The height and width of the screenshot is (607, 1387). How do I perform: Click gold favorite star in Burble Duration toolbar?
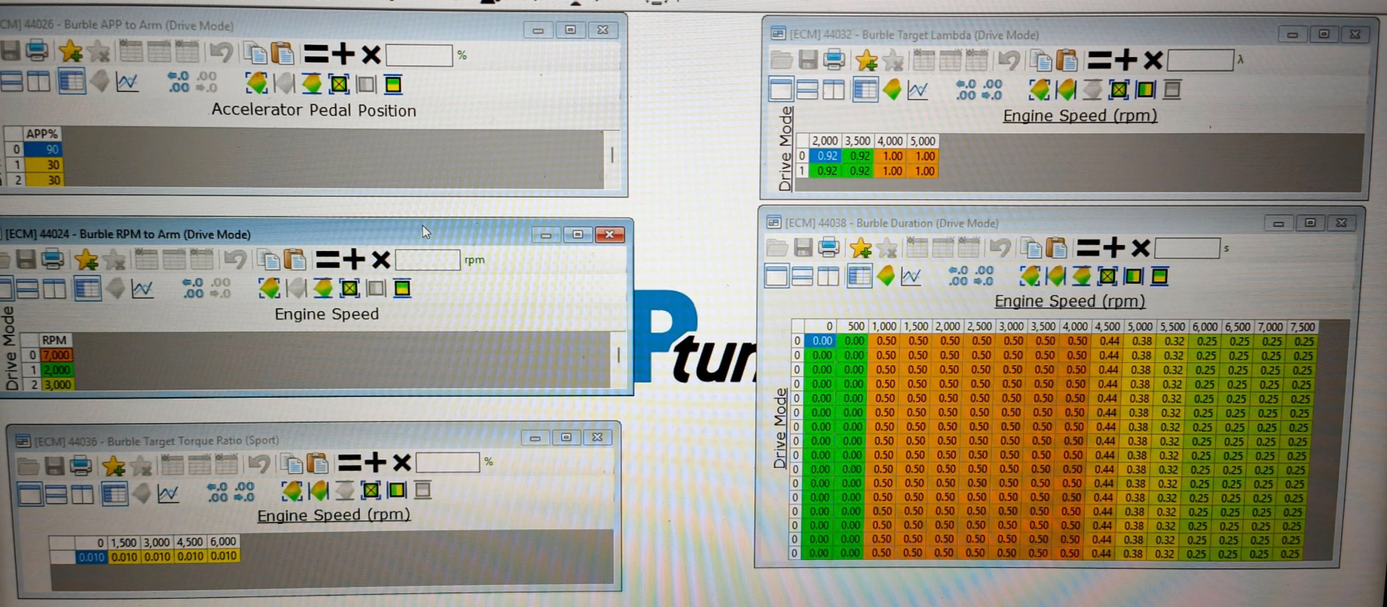pos(860,247)
